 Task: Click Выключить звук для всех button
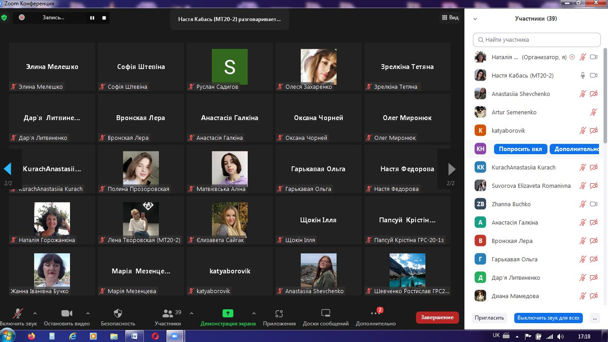click(x=548, y=318)
